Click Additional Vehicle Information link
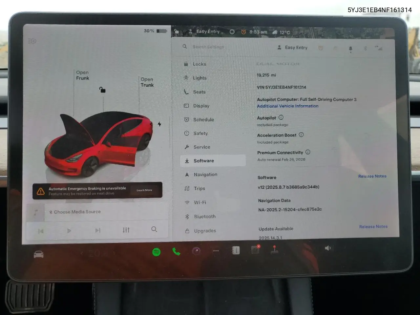 coord(288,106)
